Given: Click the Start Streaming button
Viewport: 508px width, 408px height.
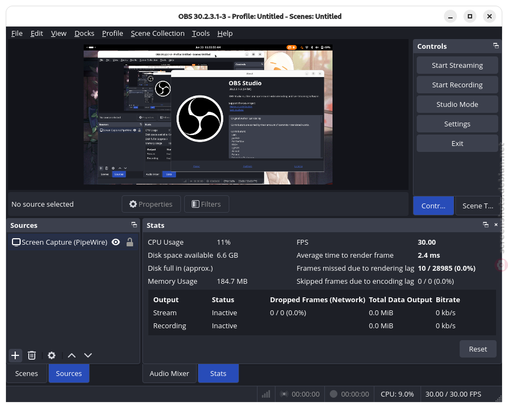Looking at the screenshot, I should coord(457,65).
